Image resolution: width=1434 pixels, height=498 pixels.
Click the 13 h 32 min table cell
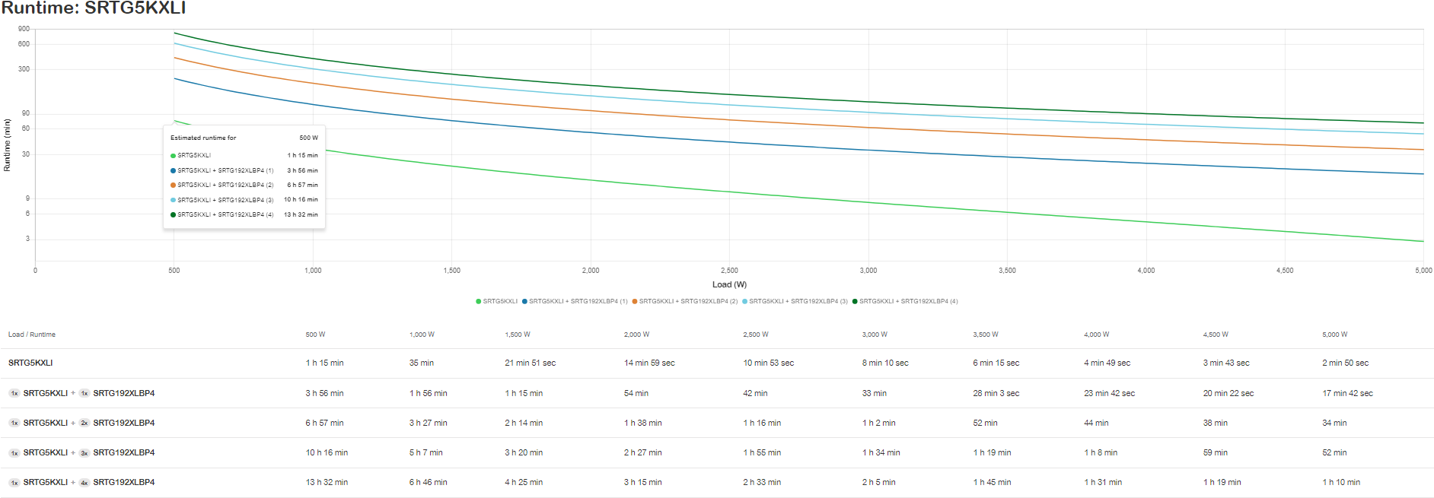[327, 482]
